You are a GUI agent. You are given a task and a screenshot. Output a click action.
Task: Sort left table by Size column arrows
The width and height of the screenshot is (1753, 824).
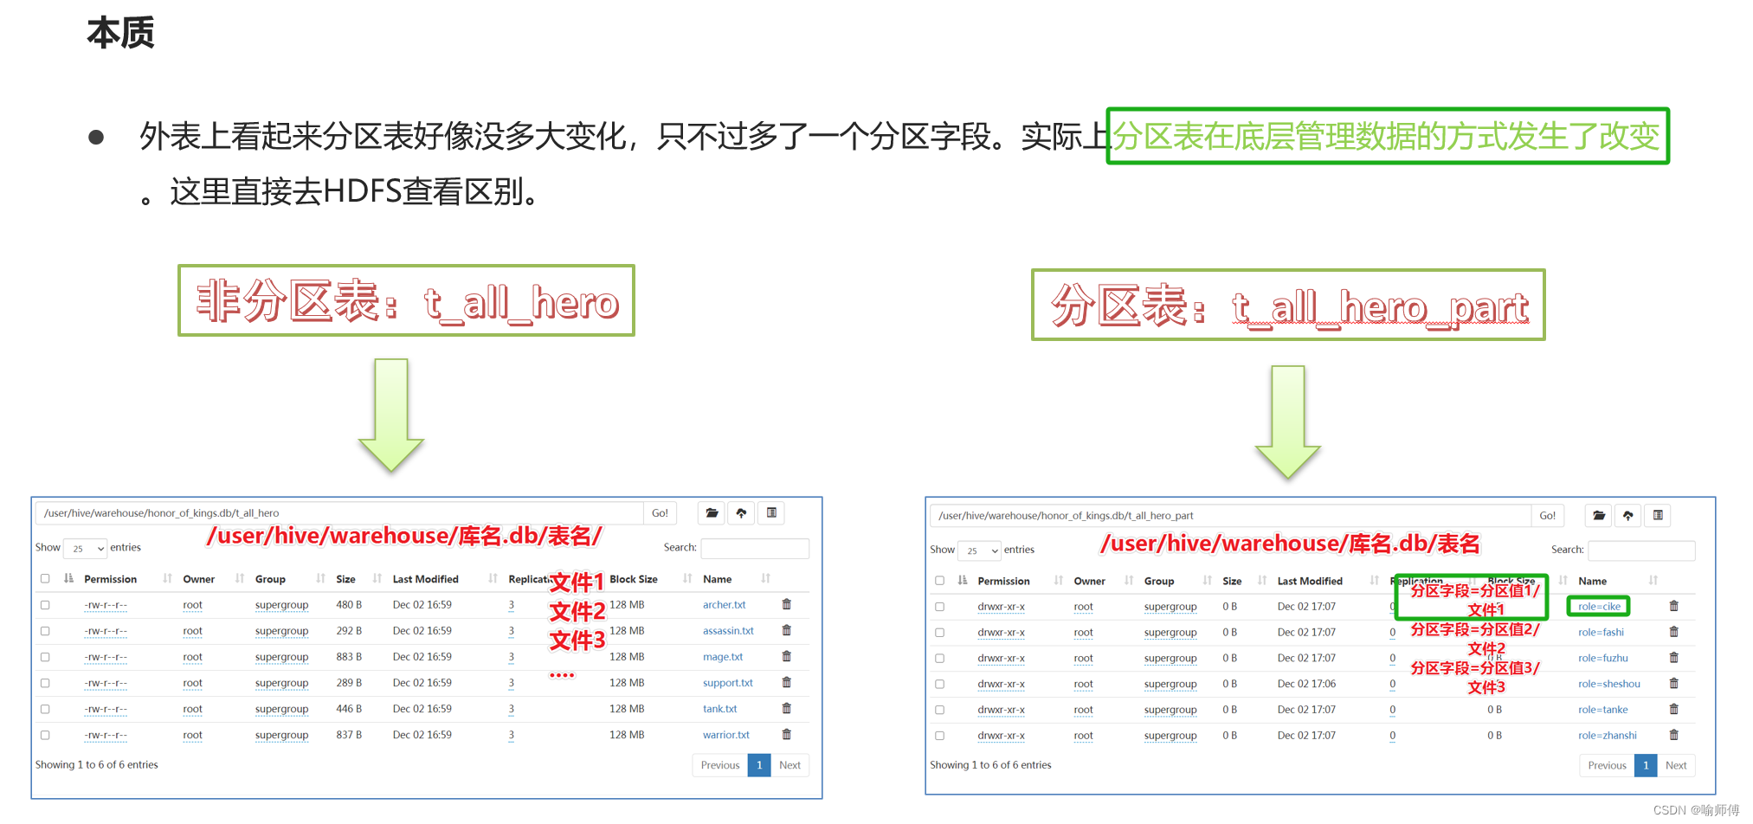[377, 578]
